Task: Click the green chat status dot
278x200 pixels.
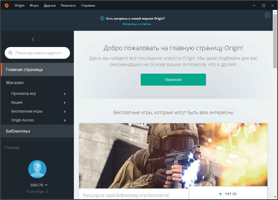Action: [x=220, y=194]
